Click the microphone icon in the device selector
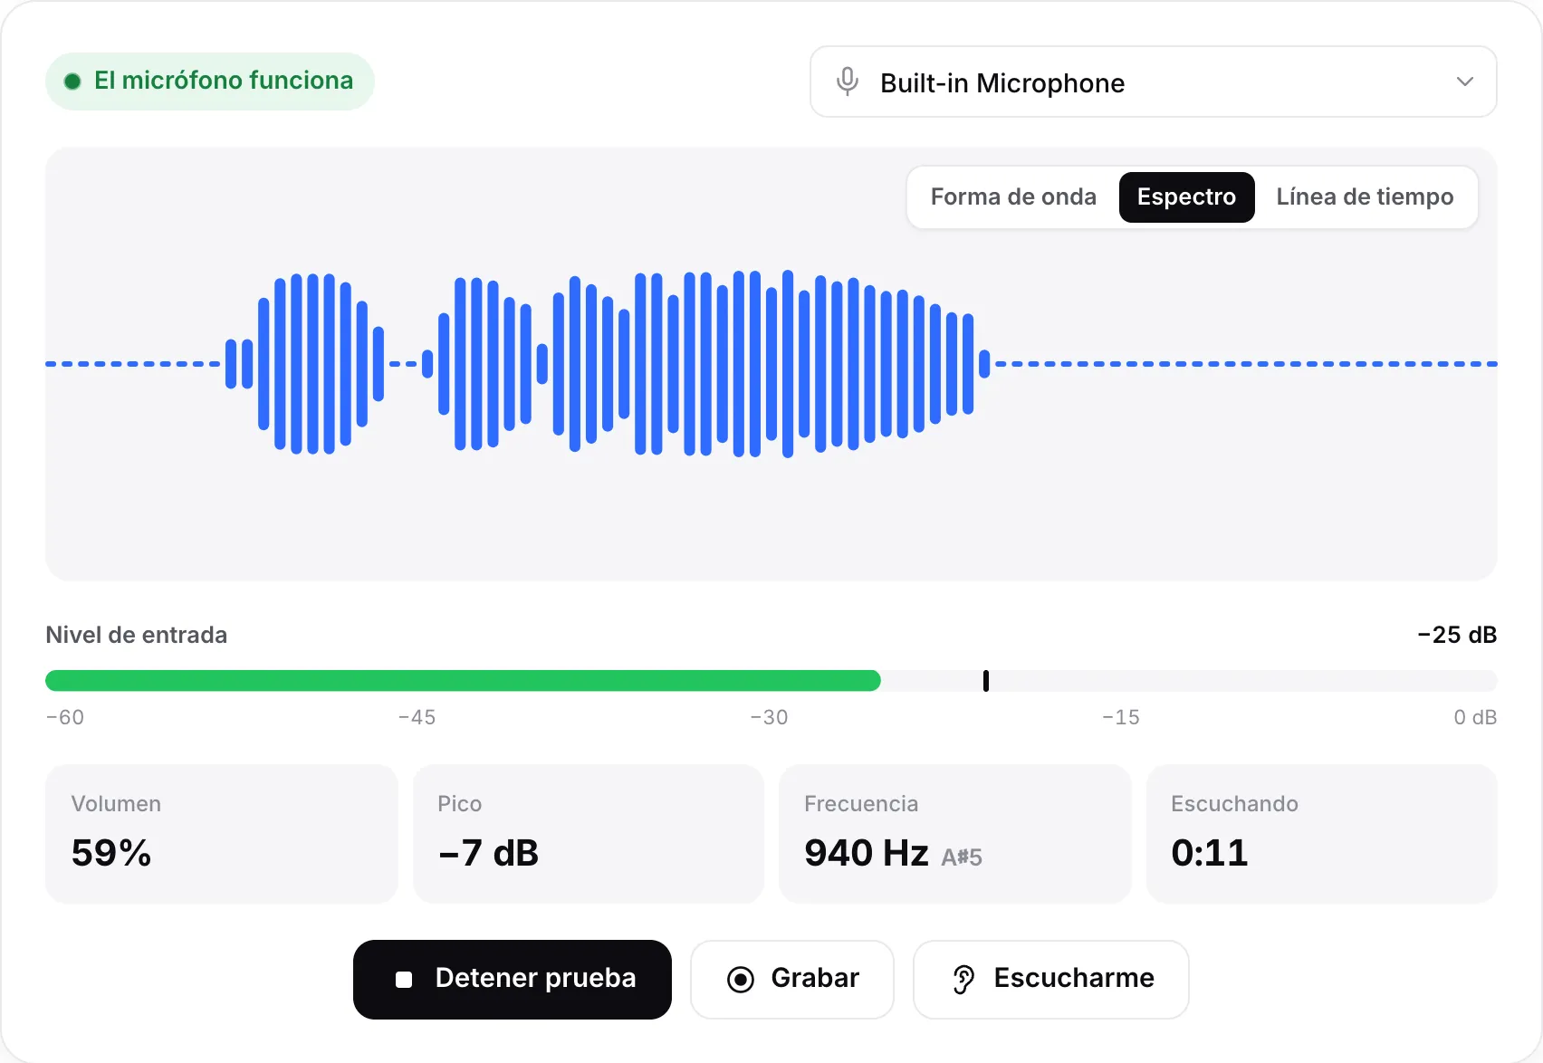The image size is (1543, 1063). pyautogui.click(x=848, y=81)
